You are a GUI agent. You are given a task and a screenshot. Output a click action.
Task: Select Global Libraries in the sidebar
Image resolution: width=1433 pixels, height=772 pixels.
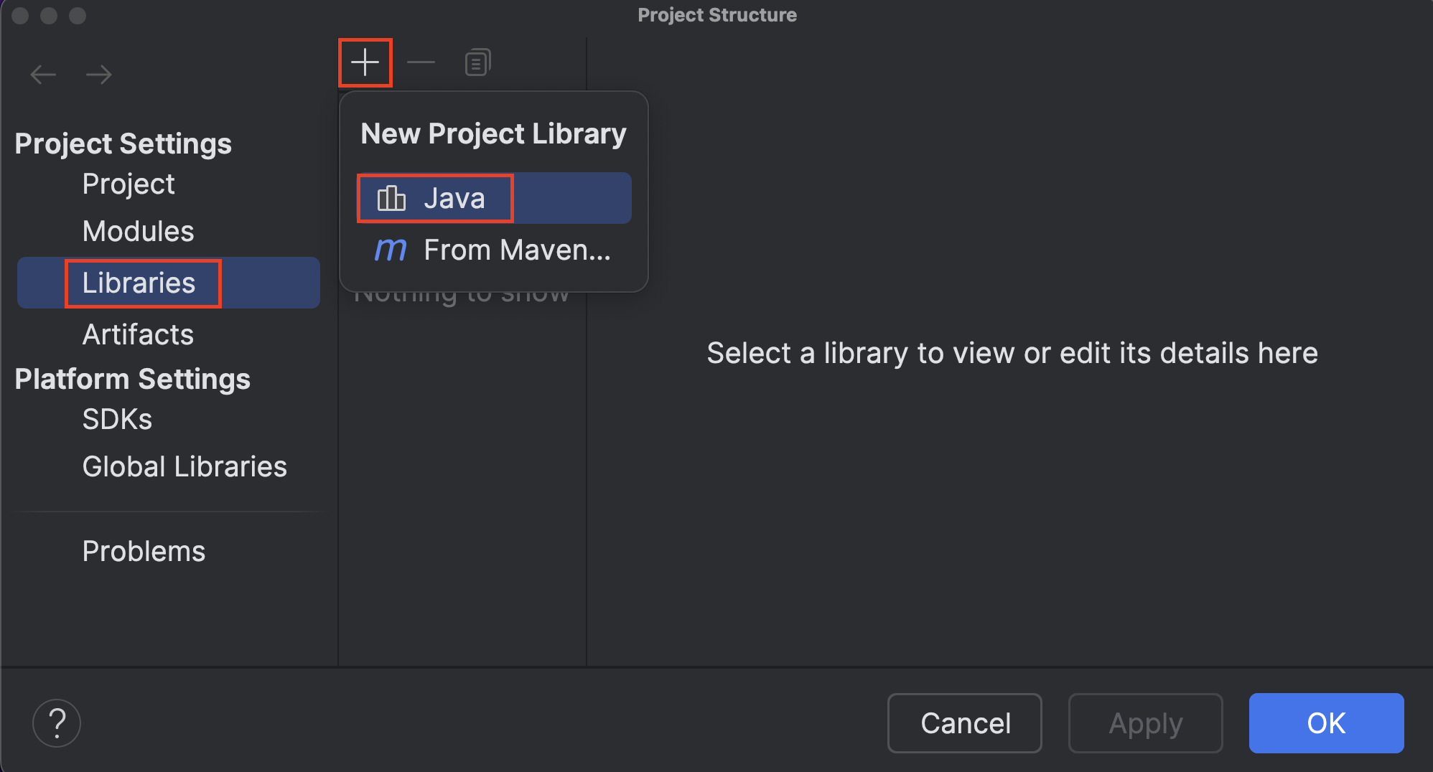point(185,466)
